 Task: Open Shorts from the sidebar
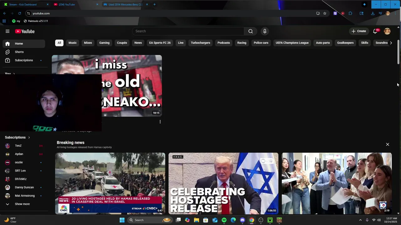pyautogui.click(x=24, y=52)
